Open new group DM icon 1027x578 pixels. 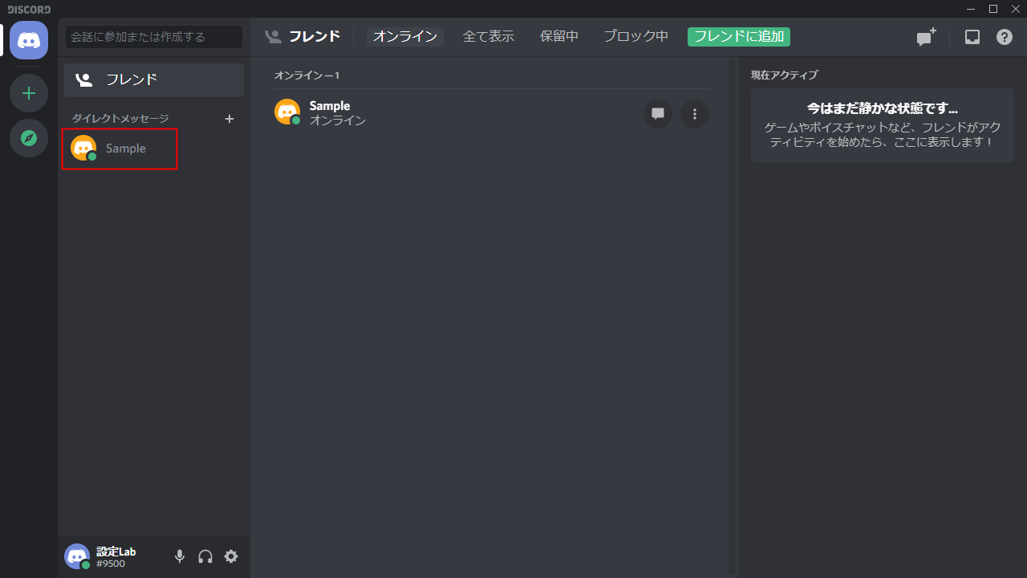[x=927, y=37]
